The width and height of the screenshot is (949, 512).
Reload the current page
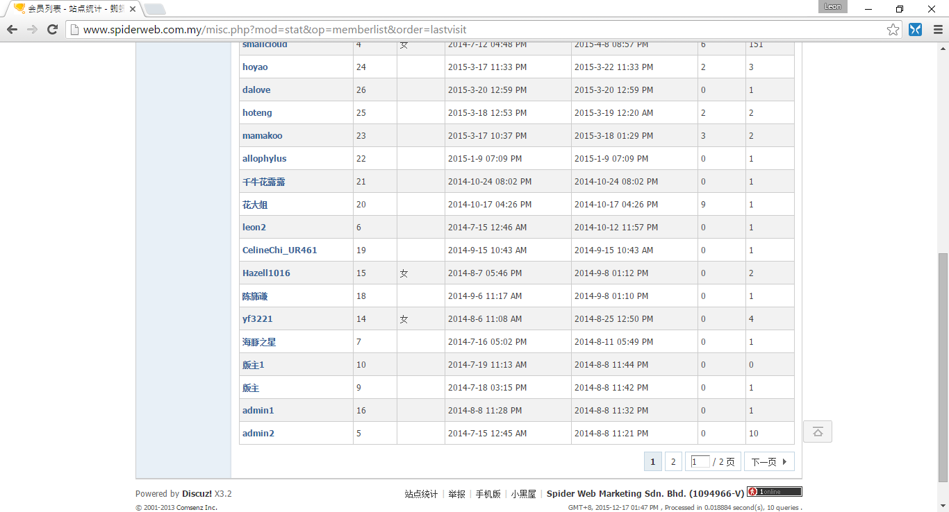click(52, 29)
